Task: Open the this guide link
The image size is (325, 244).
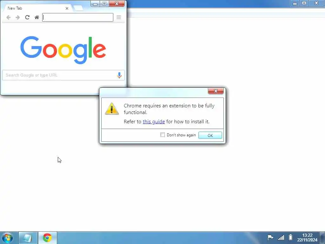Action: click(x=154, y=122)
